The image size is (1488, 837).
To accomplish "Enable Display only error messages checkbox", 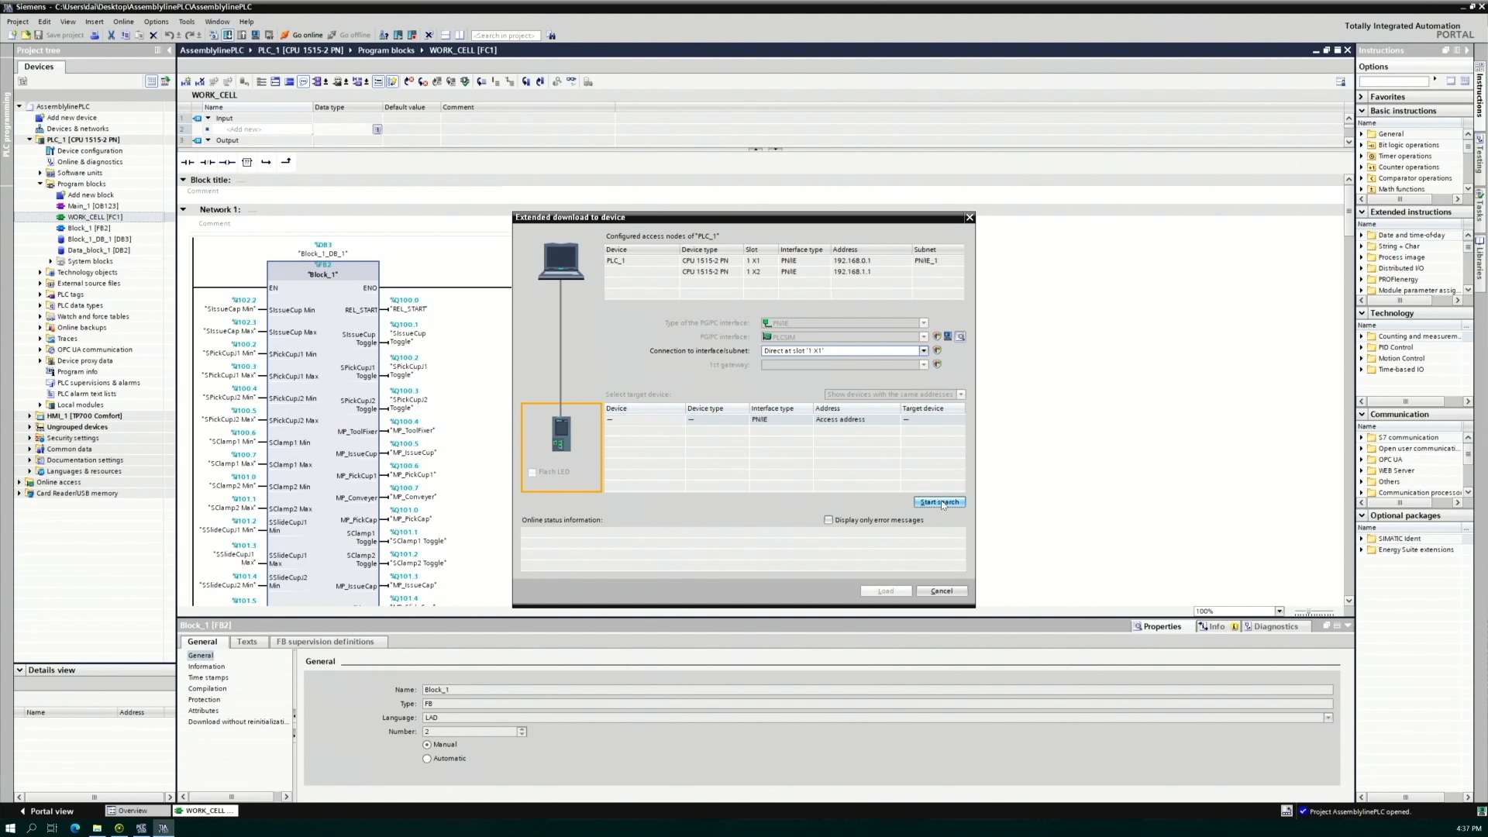I will coord(828,520).
